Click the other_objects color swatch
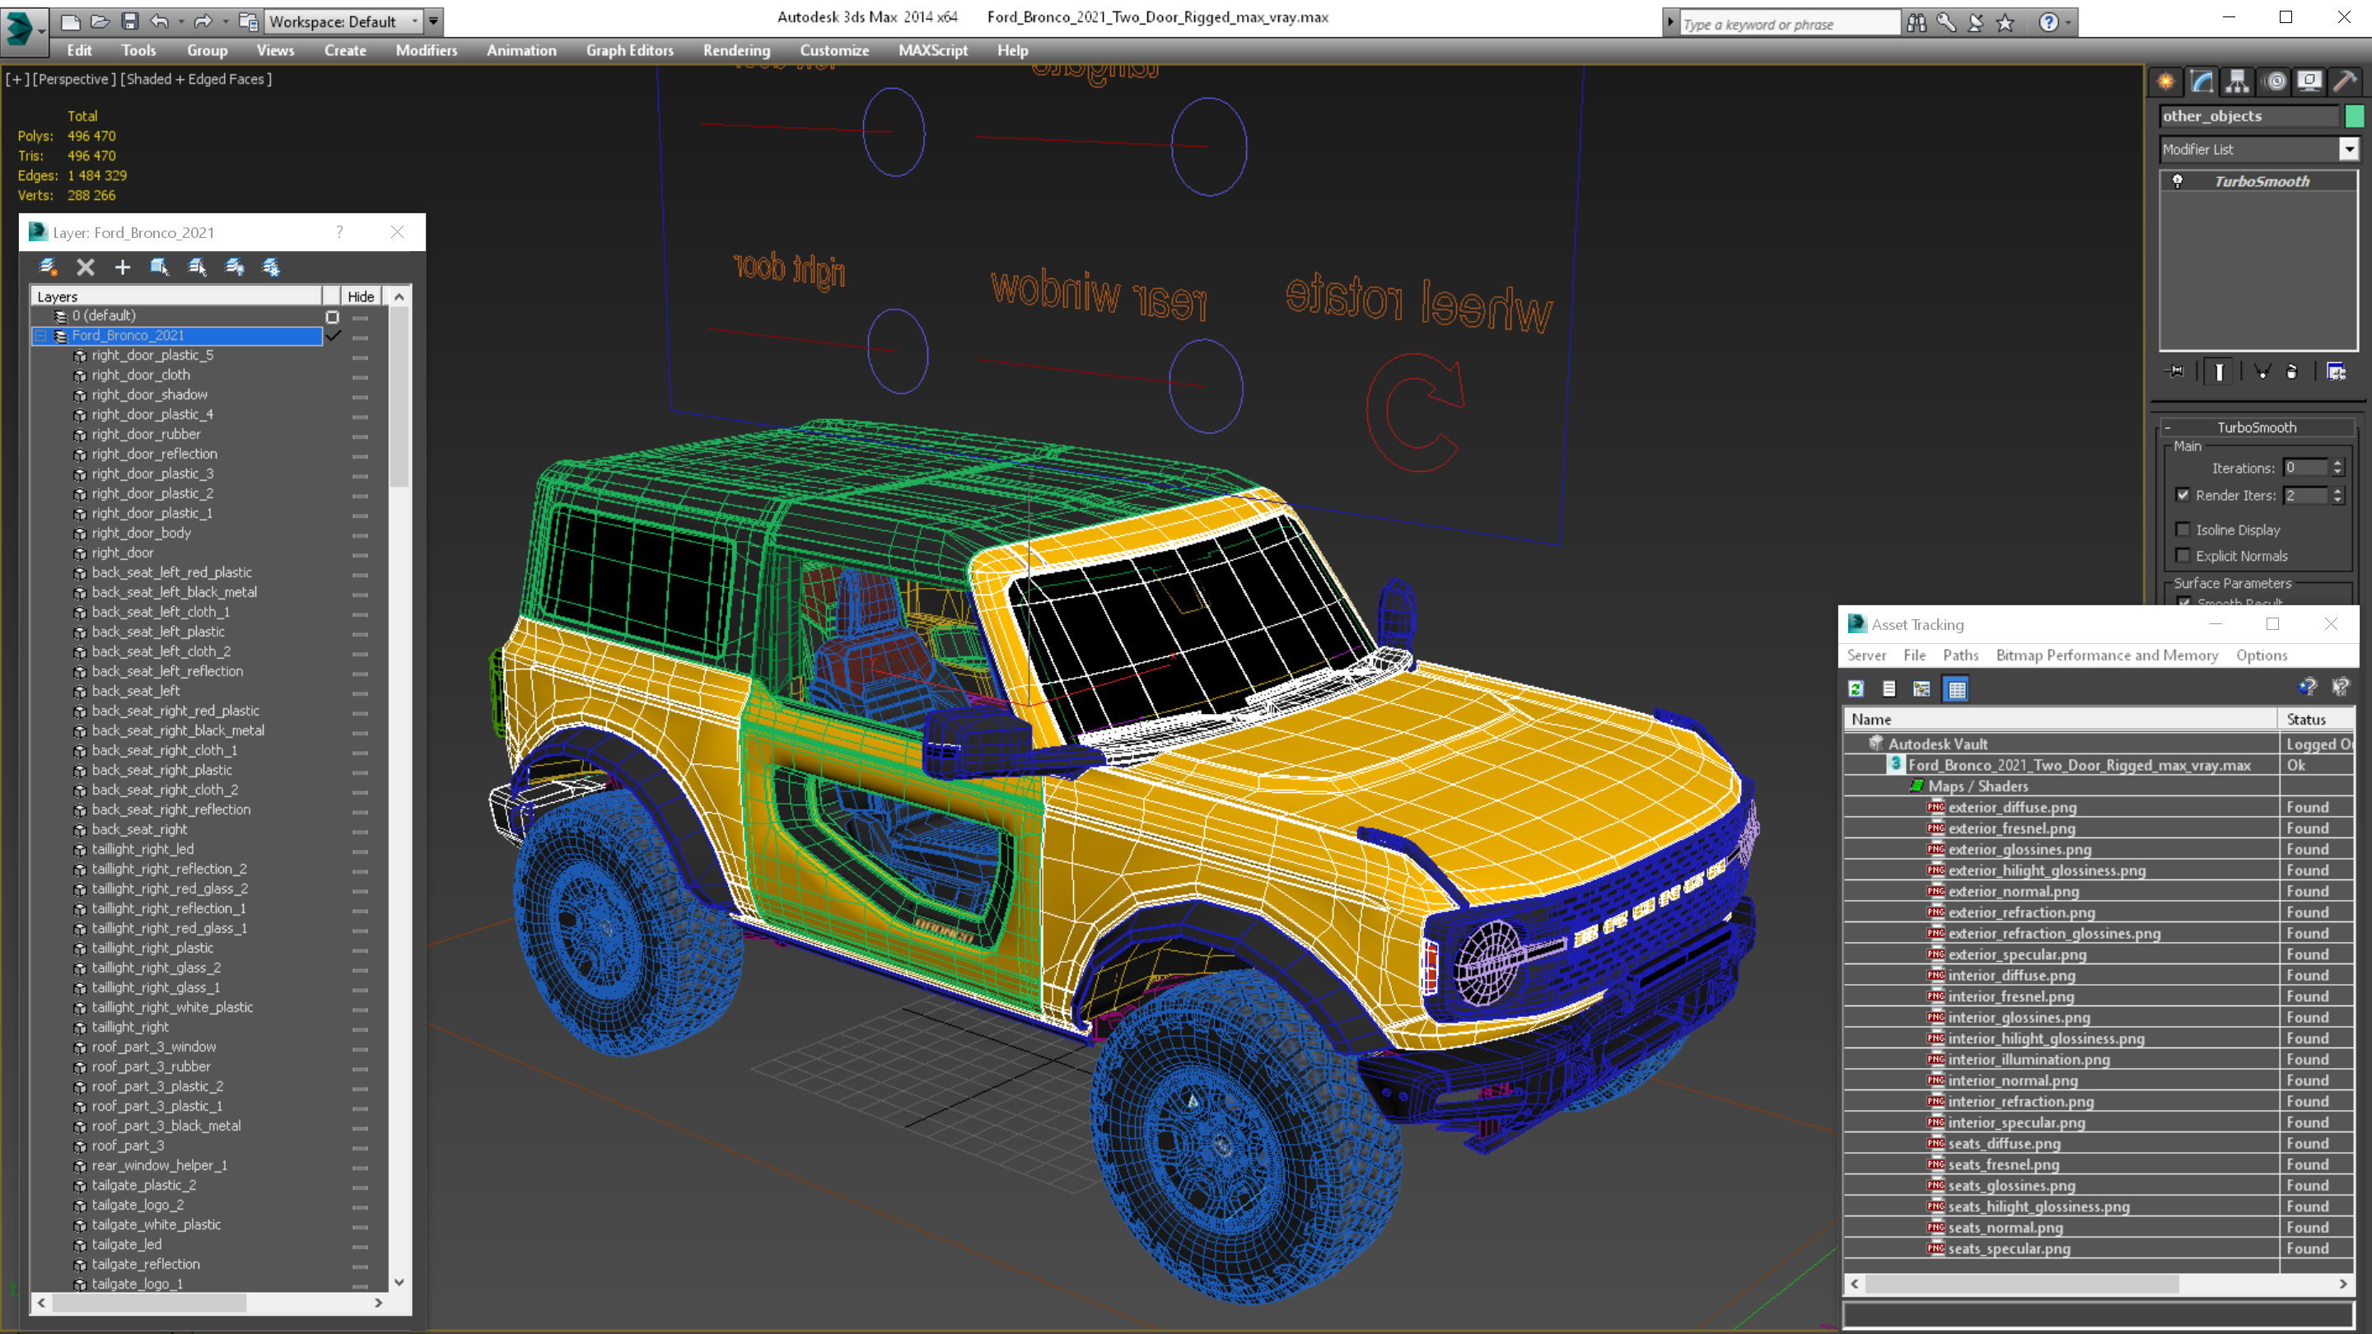Screen dimensions: 2372x1334 pyautogui.click(x=2354, y=116)
